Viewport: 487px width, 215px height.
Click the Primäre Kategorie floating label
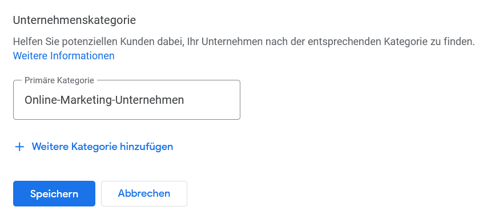(59, 80)
